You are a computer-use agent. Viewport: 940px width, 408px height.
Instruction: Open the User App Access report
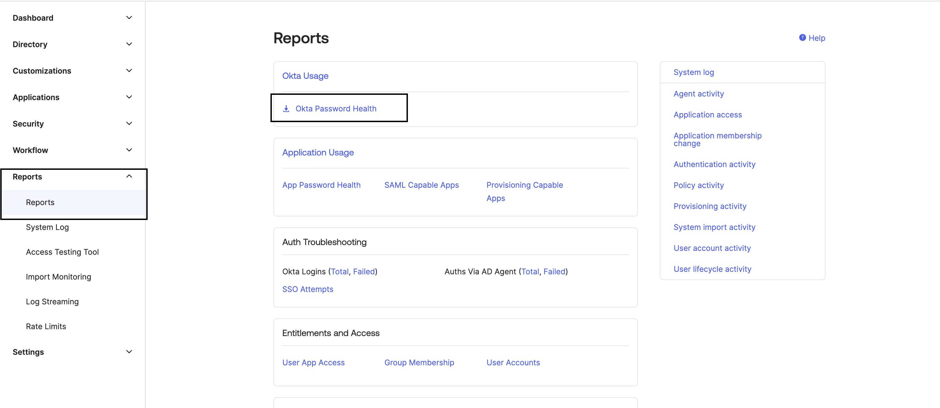pos(314,363)
